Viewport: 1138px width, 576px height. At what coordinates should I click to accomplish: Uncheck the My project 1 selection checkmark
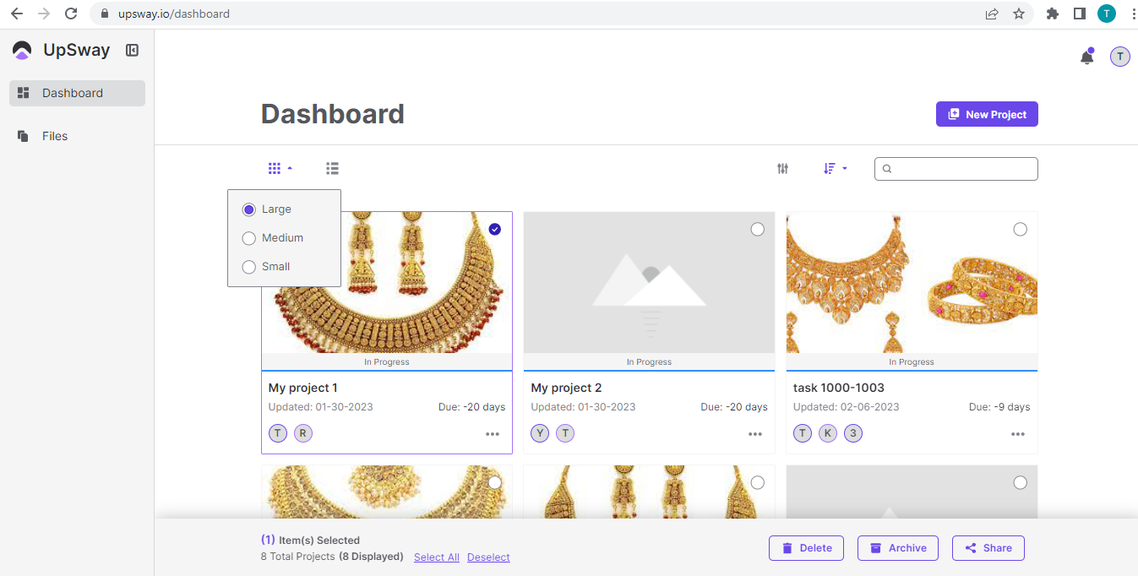pyautogui.click(x=494, y=229)
